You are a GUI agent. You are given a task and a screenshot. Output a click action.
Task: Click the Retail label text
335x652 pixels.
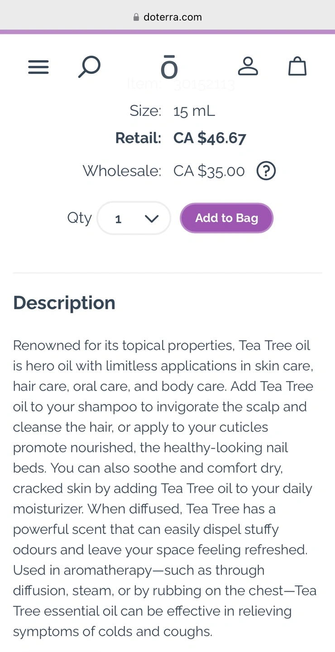138,138
